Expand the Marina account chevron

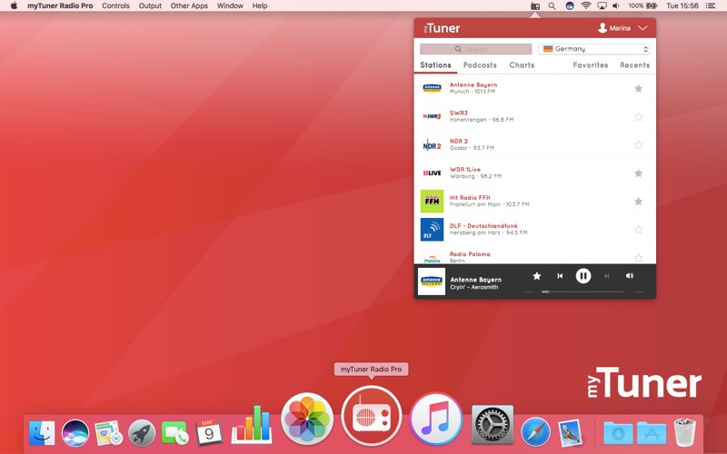[x=642, y=28]
